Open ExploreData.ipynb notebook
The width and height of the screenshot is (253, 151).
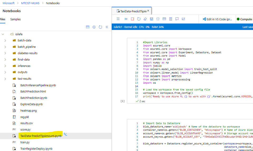[x=31, y=104]
